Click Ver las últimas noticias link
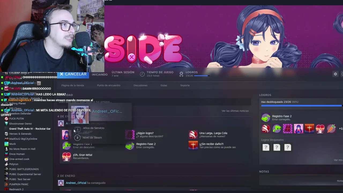 click(235, 111)
